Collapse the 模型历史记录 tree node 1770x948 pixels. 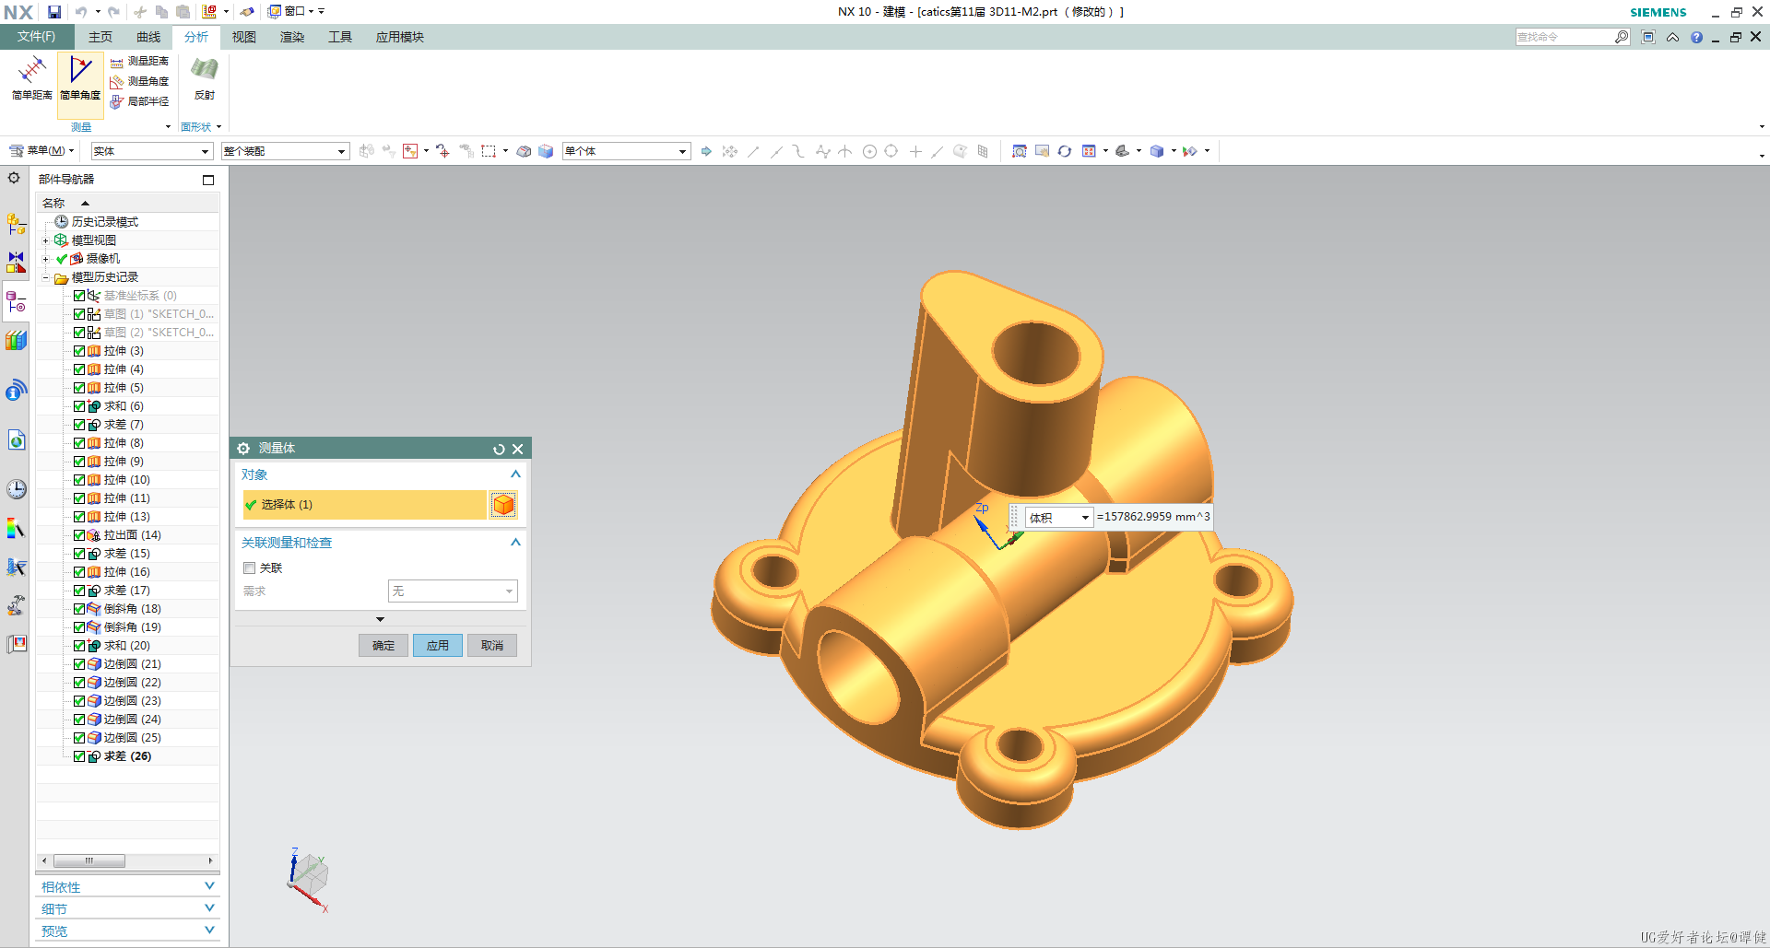(x=45, y=277)
